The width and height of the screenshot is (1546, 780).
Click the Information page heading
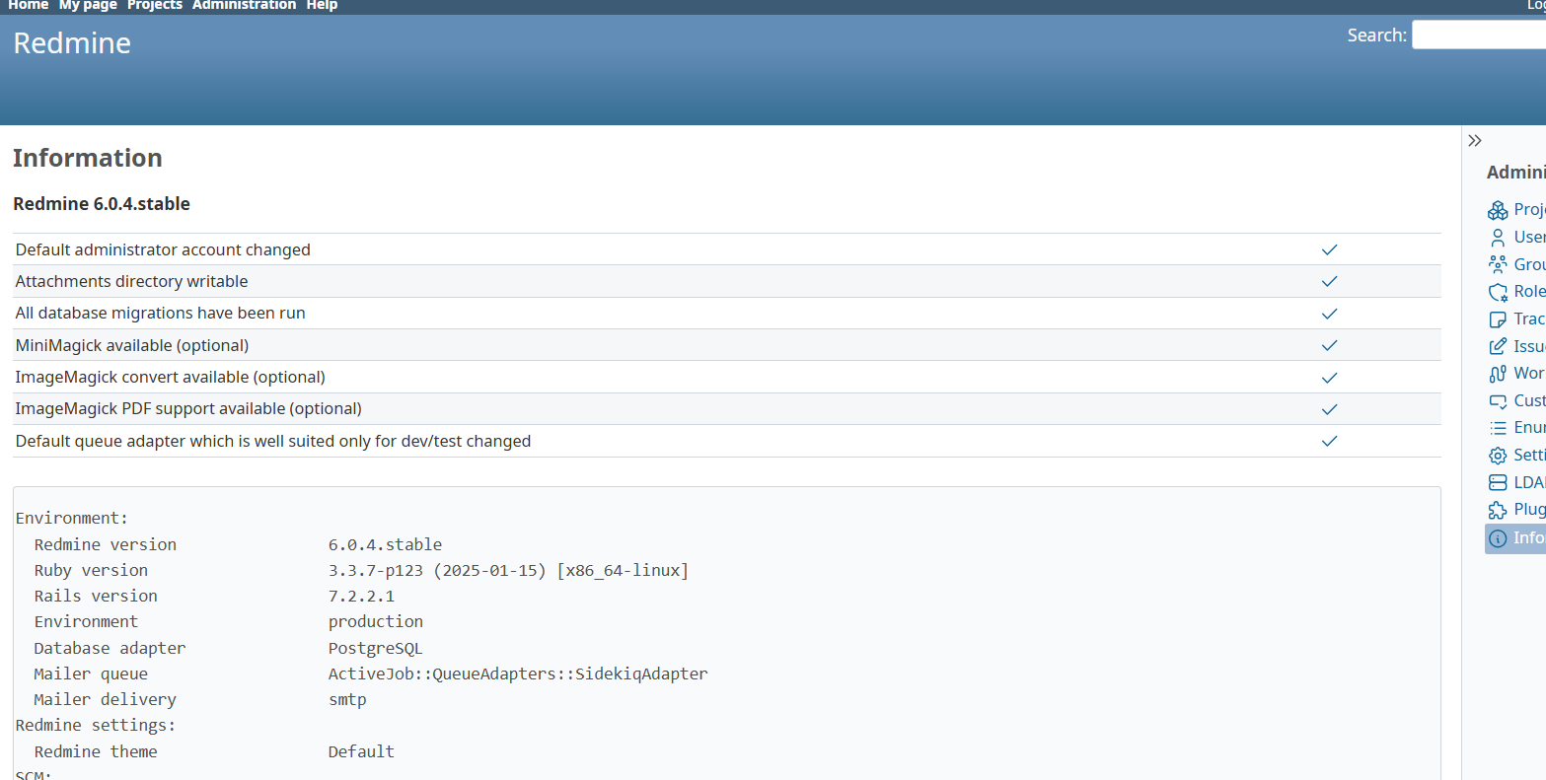coord(88,158)
